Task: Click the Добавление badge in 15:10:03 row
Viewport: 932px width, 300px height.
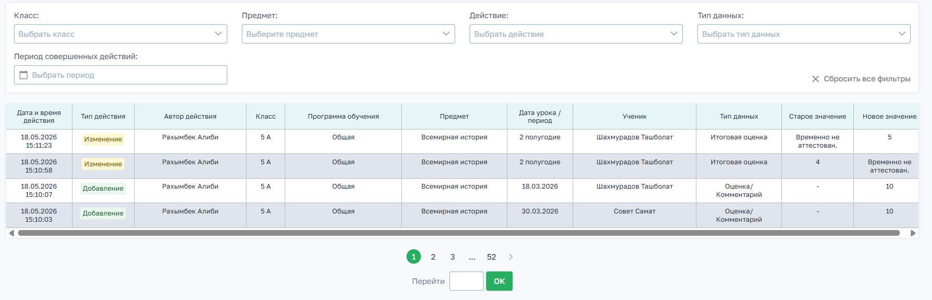Action: tap(103, 213)
